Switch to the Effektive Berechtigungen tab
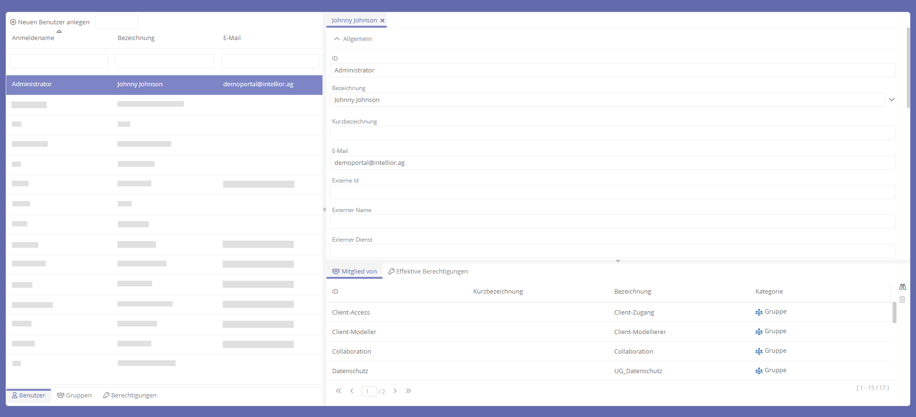The image size is (916, 417). tap(428, 271)
